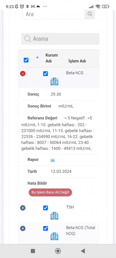This screenshot has height=258, width=116.
Task: Uncheck the Beta-hCG (Total hCG) checkbox
Action: [46, 228]
